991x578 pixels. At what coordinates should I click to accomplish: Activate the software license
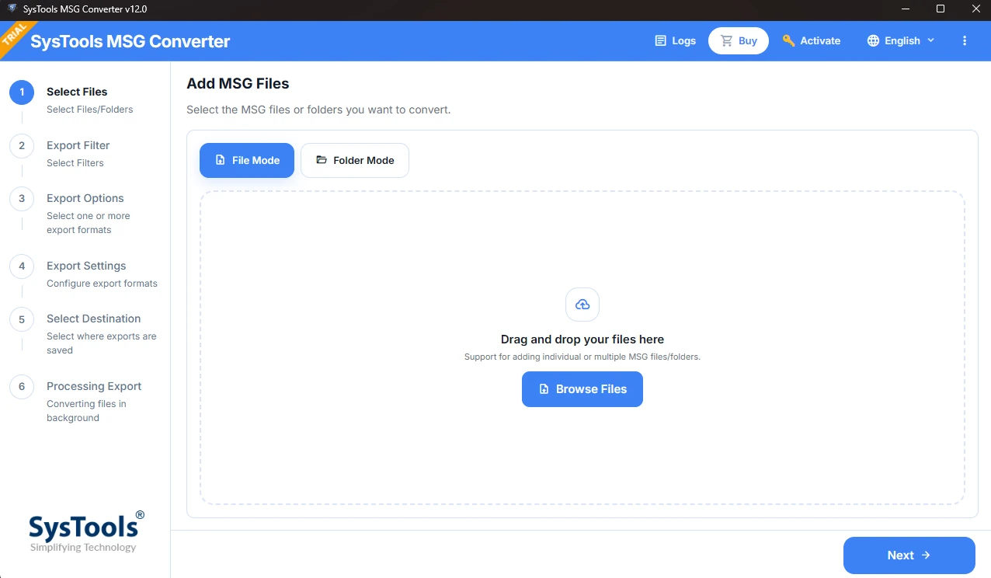click(x=811, y=40)
